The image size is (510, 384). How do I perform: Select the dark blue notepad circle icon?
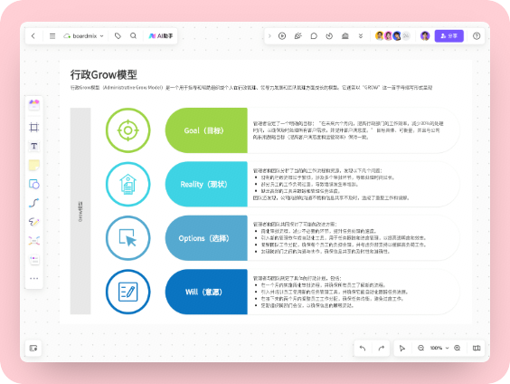pos(128,292)
